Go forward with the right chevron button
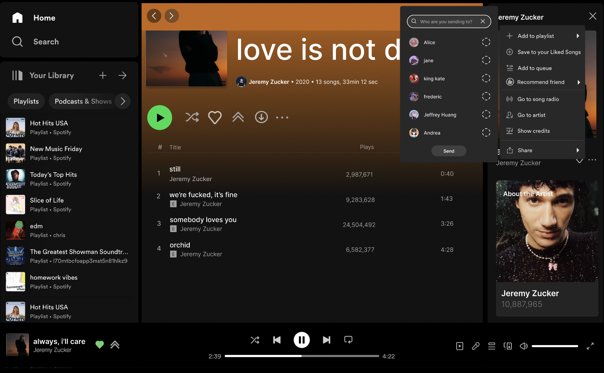Screen dimensions: 604x373 point(172,16)
